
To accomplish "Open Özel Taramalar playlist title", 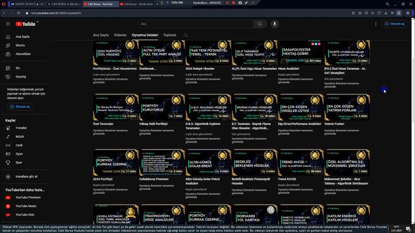I will click(103, 124).
